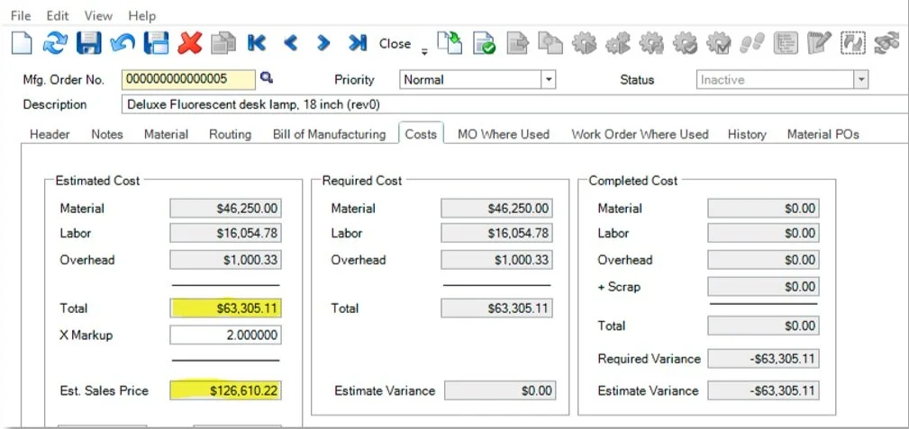This screenshot has height=429, width=909.
Task: Open the Edit menu
Action: (58, 15)
